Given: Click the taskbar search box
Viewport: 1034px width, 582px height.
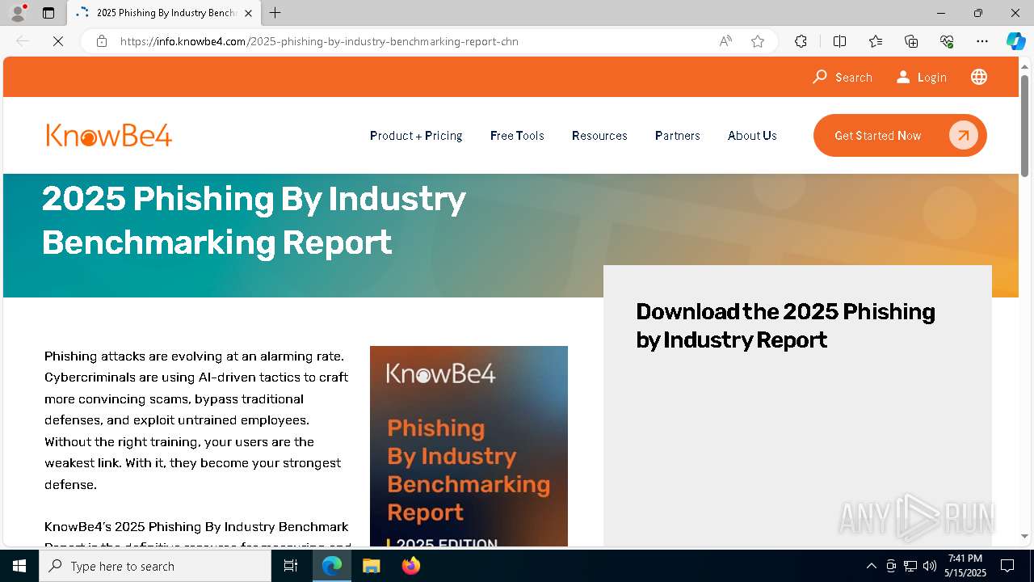Looking at the screenshot, I should [155, 566].
